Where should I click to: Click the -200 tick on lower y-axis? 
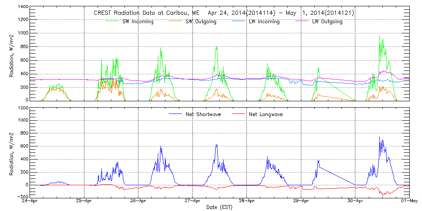(x=22, y=197)
